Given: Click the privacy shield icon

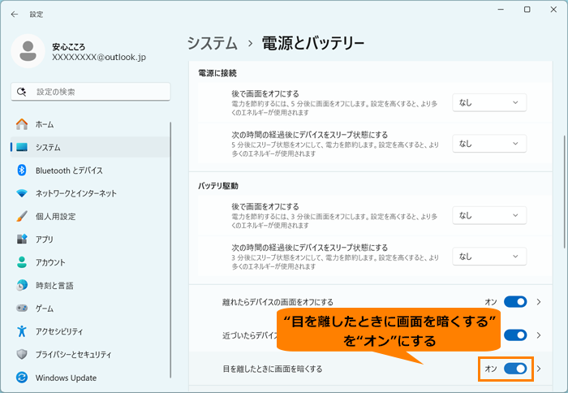Looking at the screenshot, I should tap(22, 354).
